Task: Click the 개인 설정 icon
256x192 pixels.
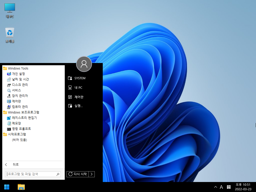Action: click(x=9, y=74)
